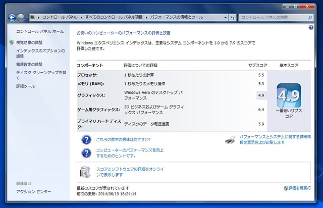Click the グラフィックス: component label

91,95
